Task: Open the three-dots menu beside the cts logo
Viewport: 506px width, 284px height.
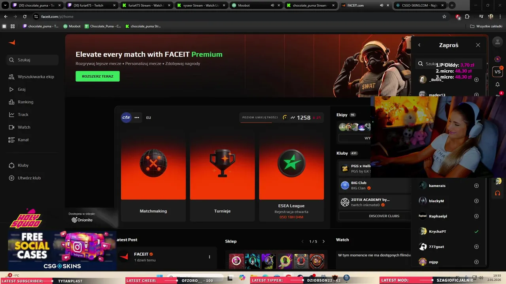Action: [137, 118]
